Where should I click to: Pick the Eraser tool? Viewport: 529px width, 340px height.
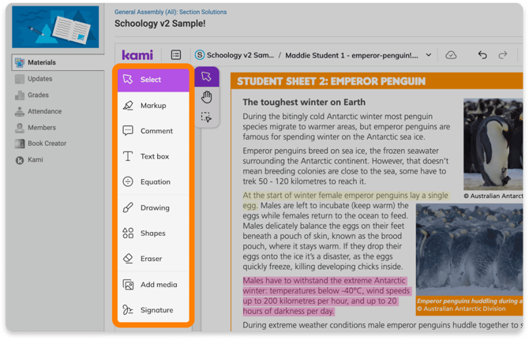tap(153, 259)
